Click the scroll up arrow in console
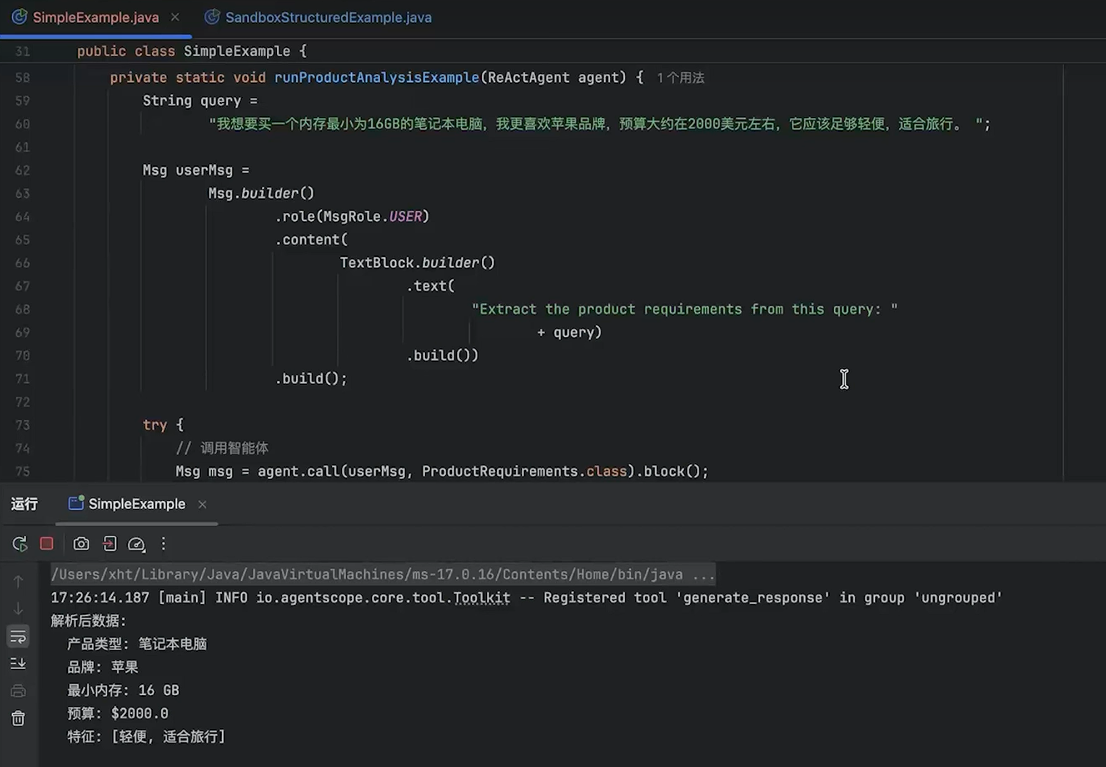This screenshot has width=1106, height=767. point(18,581)
